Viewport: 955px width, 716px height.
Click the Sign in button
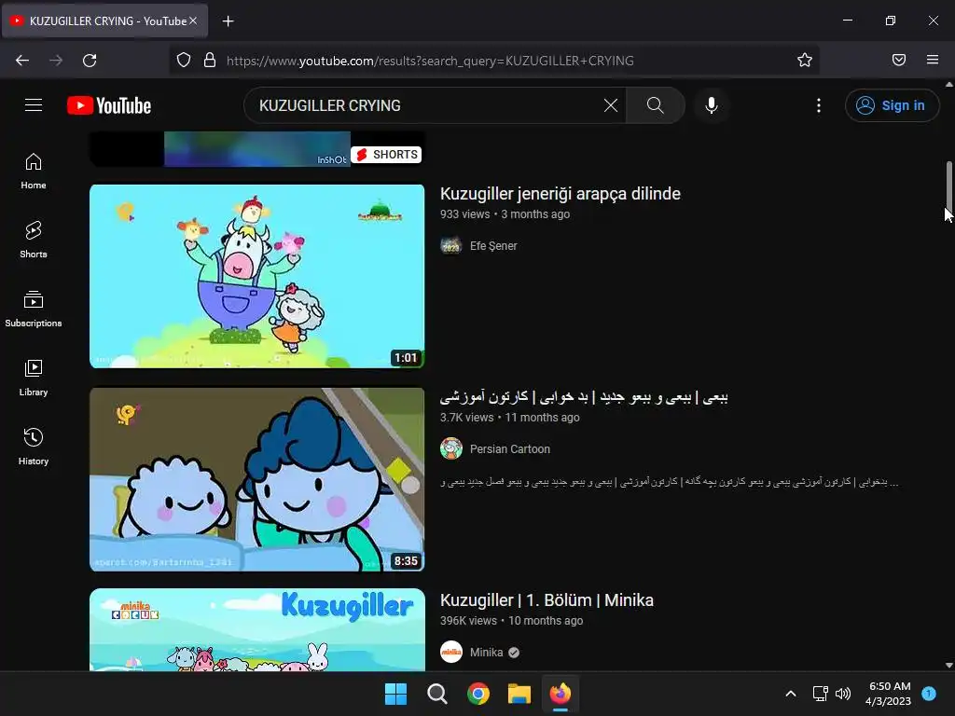892,105
